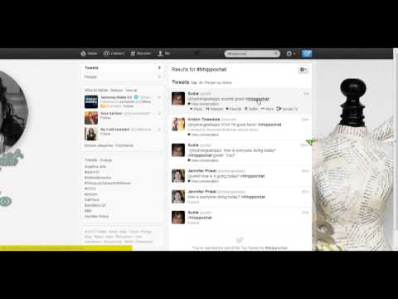The width and height of the screenshot is (398, 299).
Task: Retweet Sudie's top tweet
Action: click(215, 109)
